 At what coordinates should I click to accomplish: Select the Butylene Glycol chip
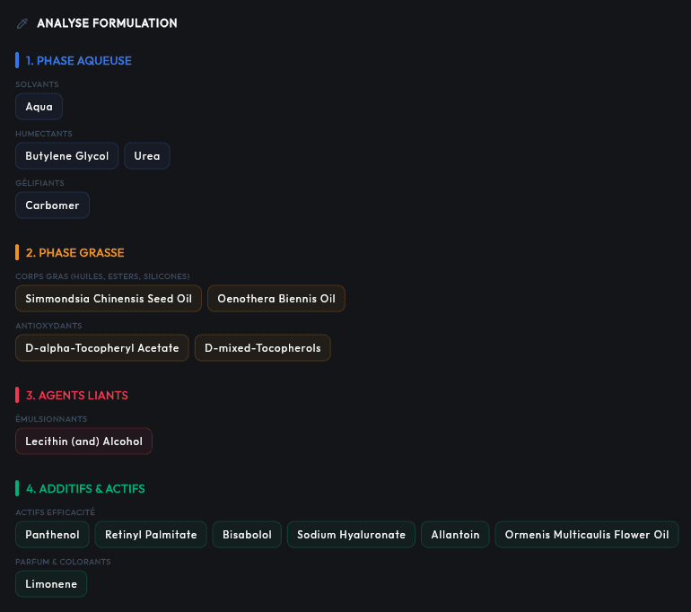click(x=67, y=156)
